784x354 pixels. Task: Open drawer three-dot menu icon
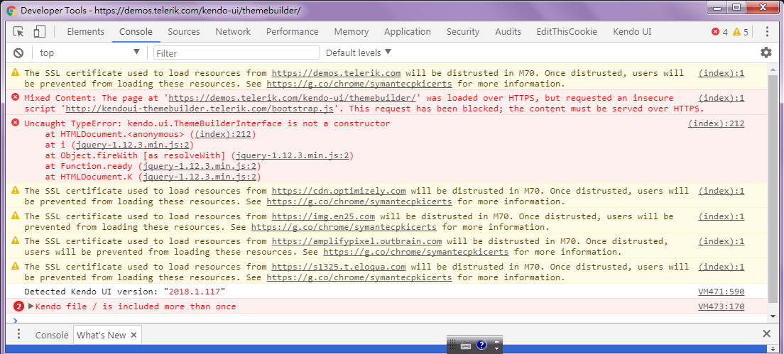[18, 335]
